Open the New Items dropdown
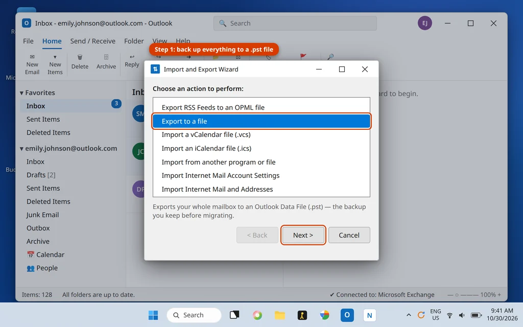The width and height of the screenshot is (523, 327). pyautogui.click(x=55, y=64)
